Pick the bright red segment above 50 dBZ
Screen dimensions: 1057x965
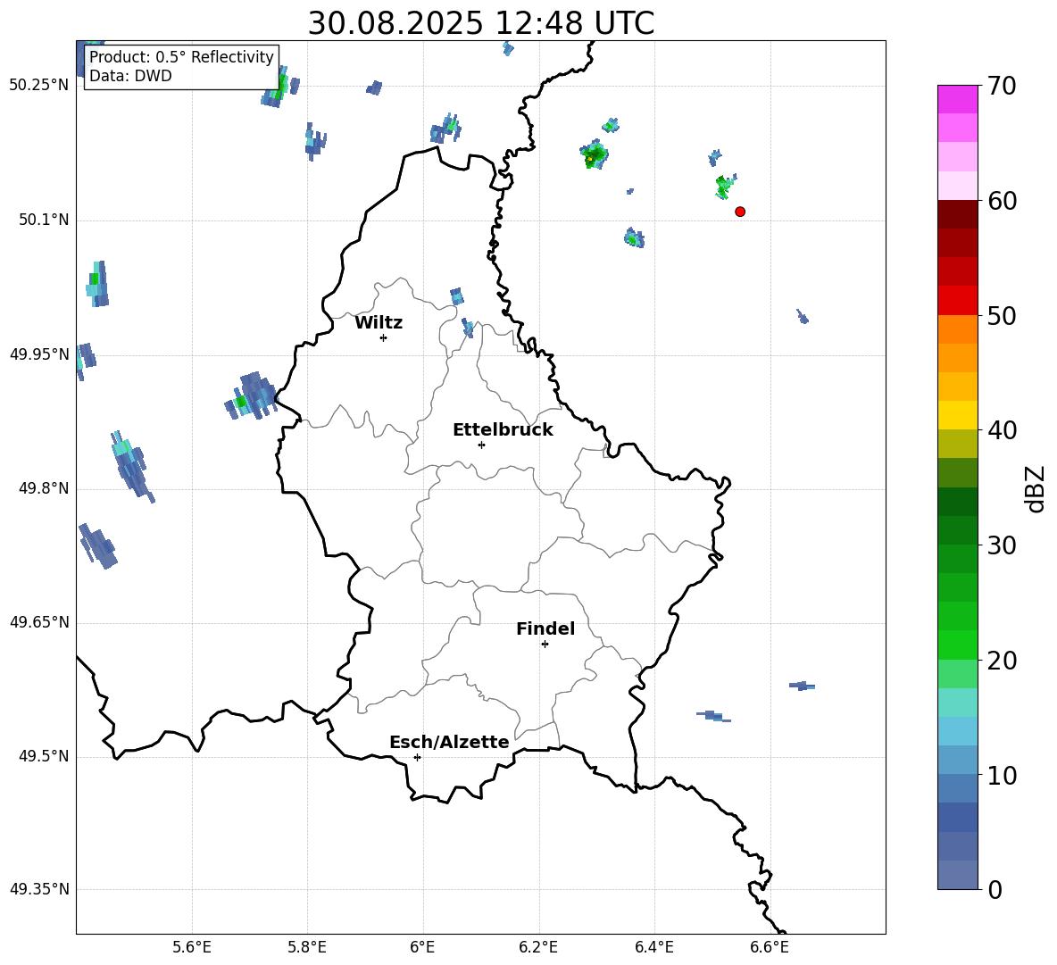coord(958,300)
